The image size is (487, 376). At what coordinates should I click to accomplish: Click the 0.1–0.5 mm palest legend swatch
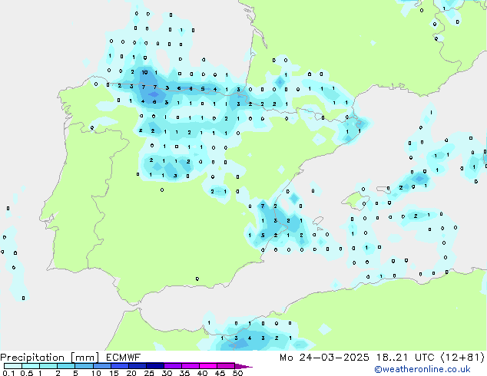pyautogui.click(x=13, y=366)
